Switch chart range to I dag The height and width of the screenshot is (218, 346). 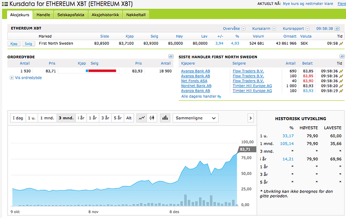(18, 118)
